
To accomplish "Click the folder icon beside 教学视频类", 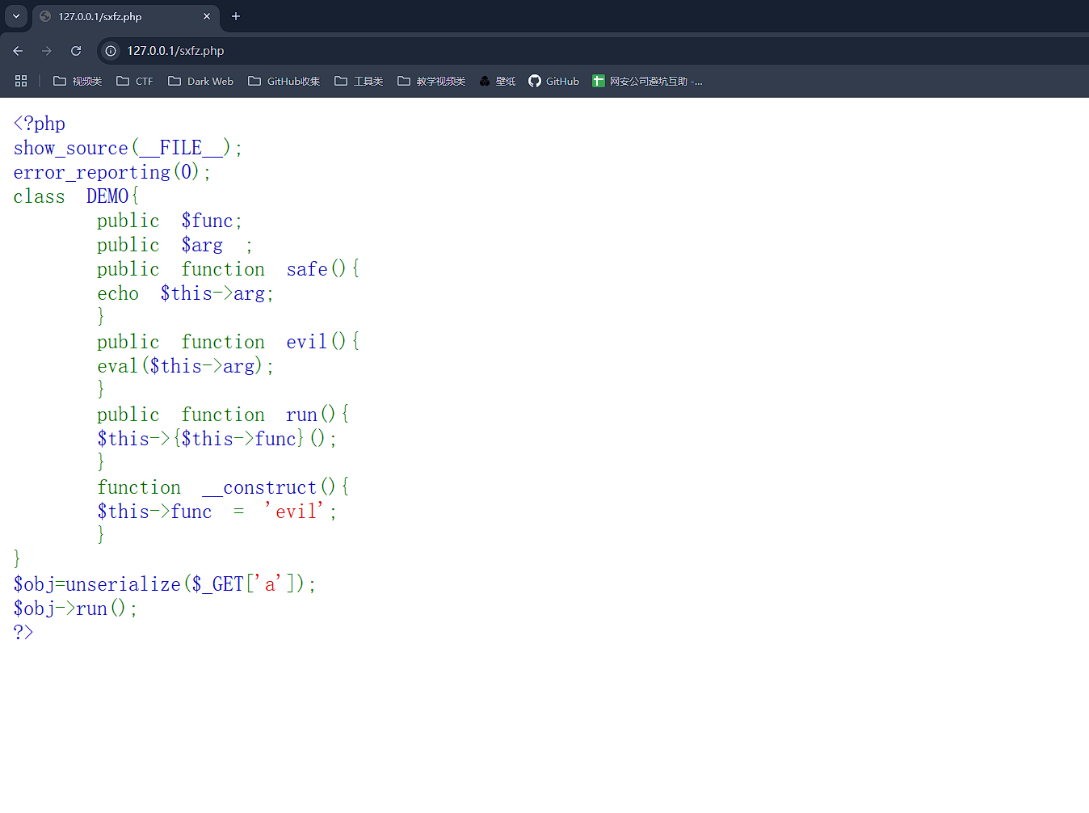I will click(x=404, y=81).
